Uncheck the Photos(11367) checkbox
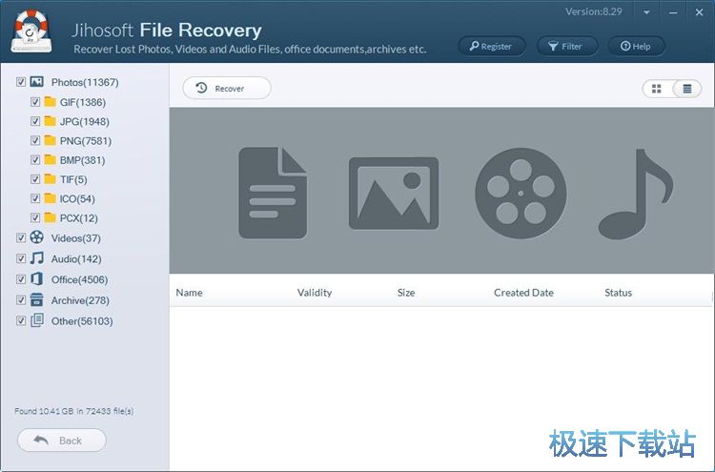The width and height of the screenshot is (715, 472). [x=21, y=82]
